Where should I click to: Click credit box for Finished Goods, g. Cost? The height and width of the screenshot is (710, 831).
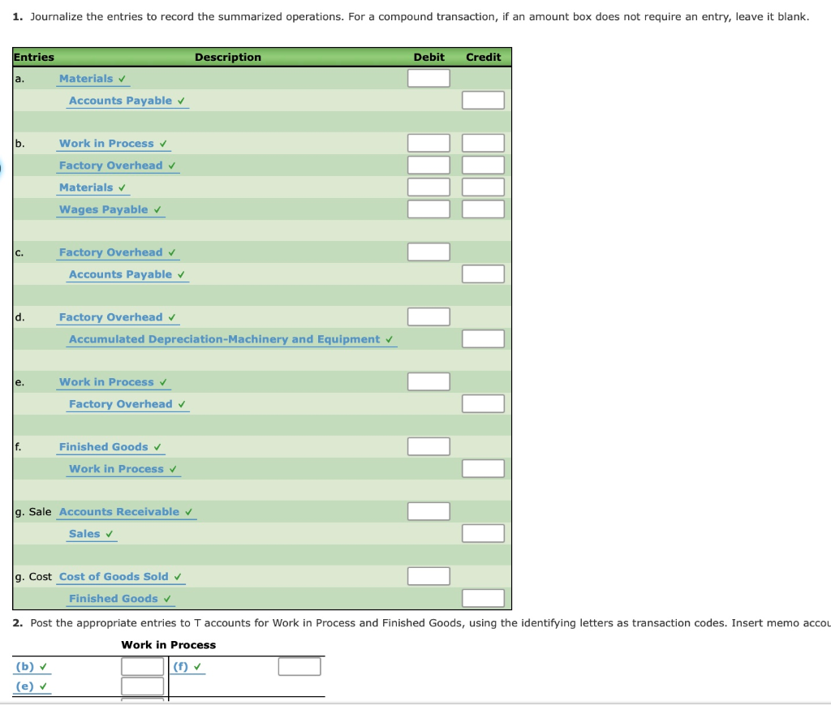(483, 599)
